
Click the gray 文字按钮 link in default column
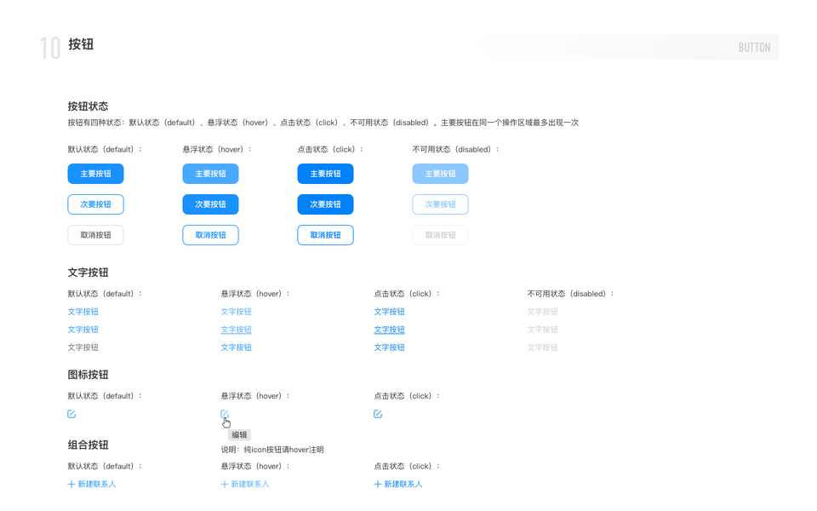click(83, 347)
